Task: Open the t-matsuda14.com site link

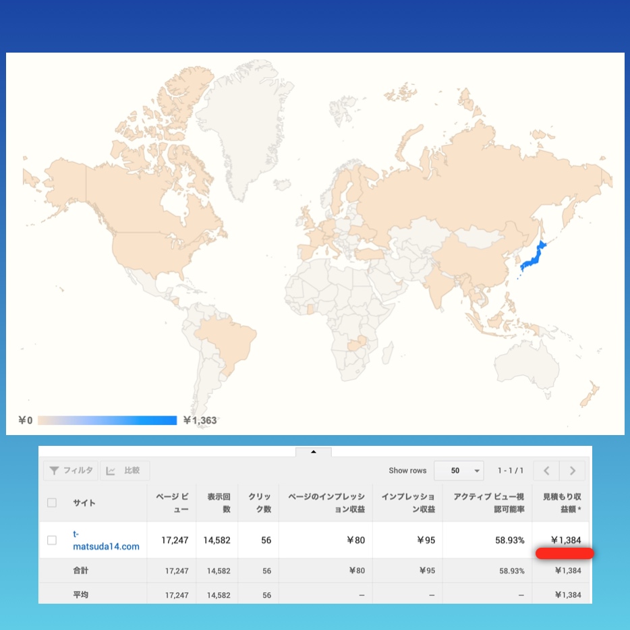Action: click(106, 540)
